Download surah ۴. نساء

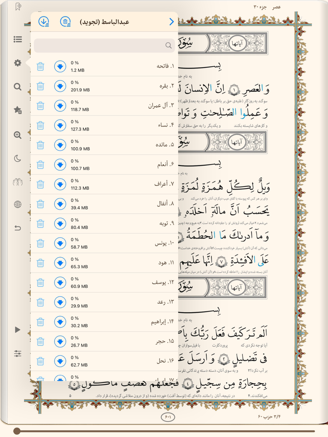pyautogui.click(x=60, y=125)
